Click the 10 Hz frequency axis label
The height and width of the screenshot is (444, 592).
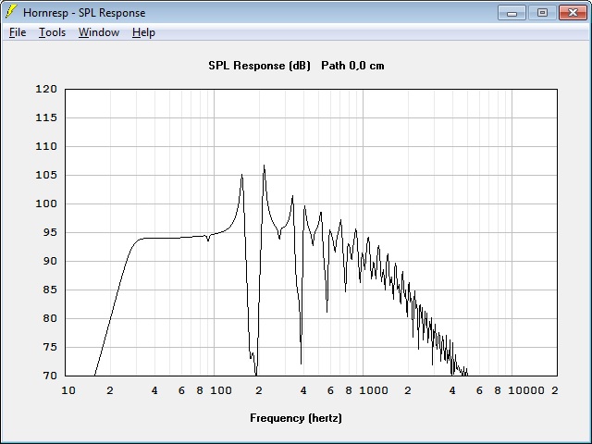(x=68, y=390)
